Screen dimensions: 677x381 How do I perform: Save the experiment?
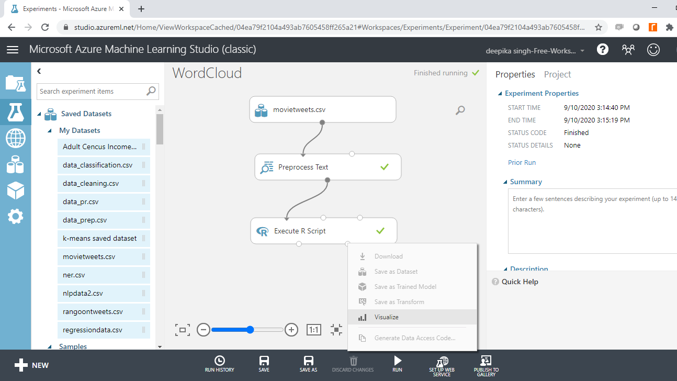point(264,364)
